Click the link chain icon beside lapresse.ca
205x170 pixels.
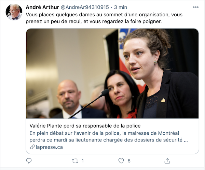click(32, 147)
